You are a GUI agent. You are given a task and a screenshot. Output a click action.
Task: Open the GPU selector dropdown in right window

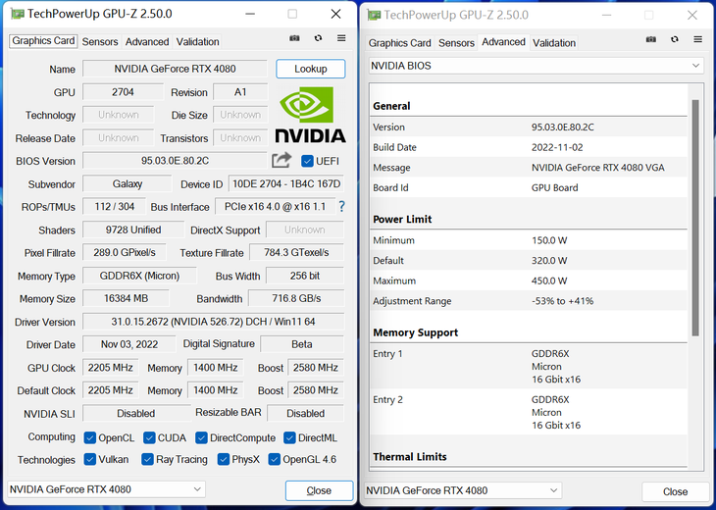click(463, 490)
